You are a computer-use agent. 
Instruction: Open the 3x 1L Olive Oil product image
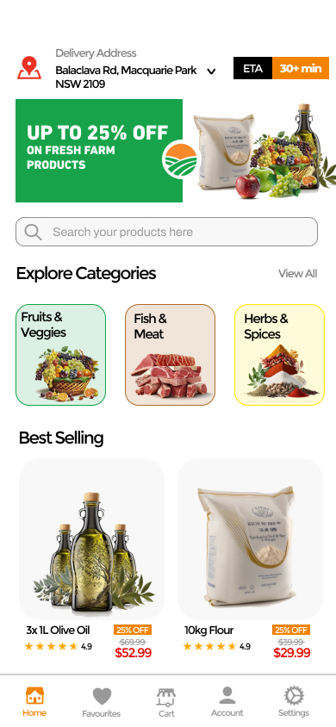pos(92,539)
